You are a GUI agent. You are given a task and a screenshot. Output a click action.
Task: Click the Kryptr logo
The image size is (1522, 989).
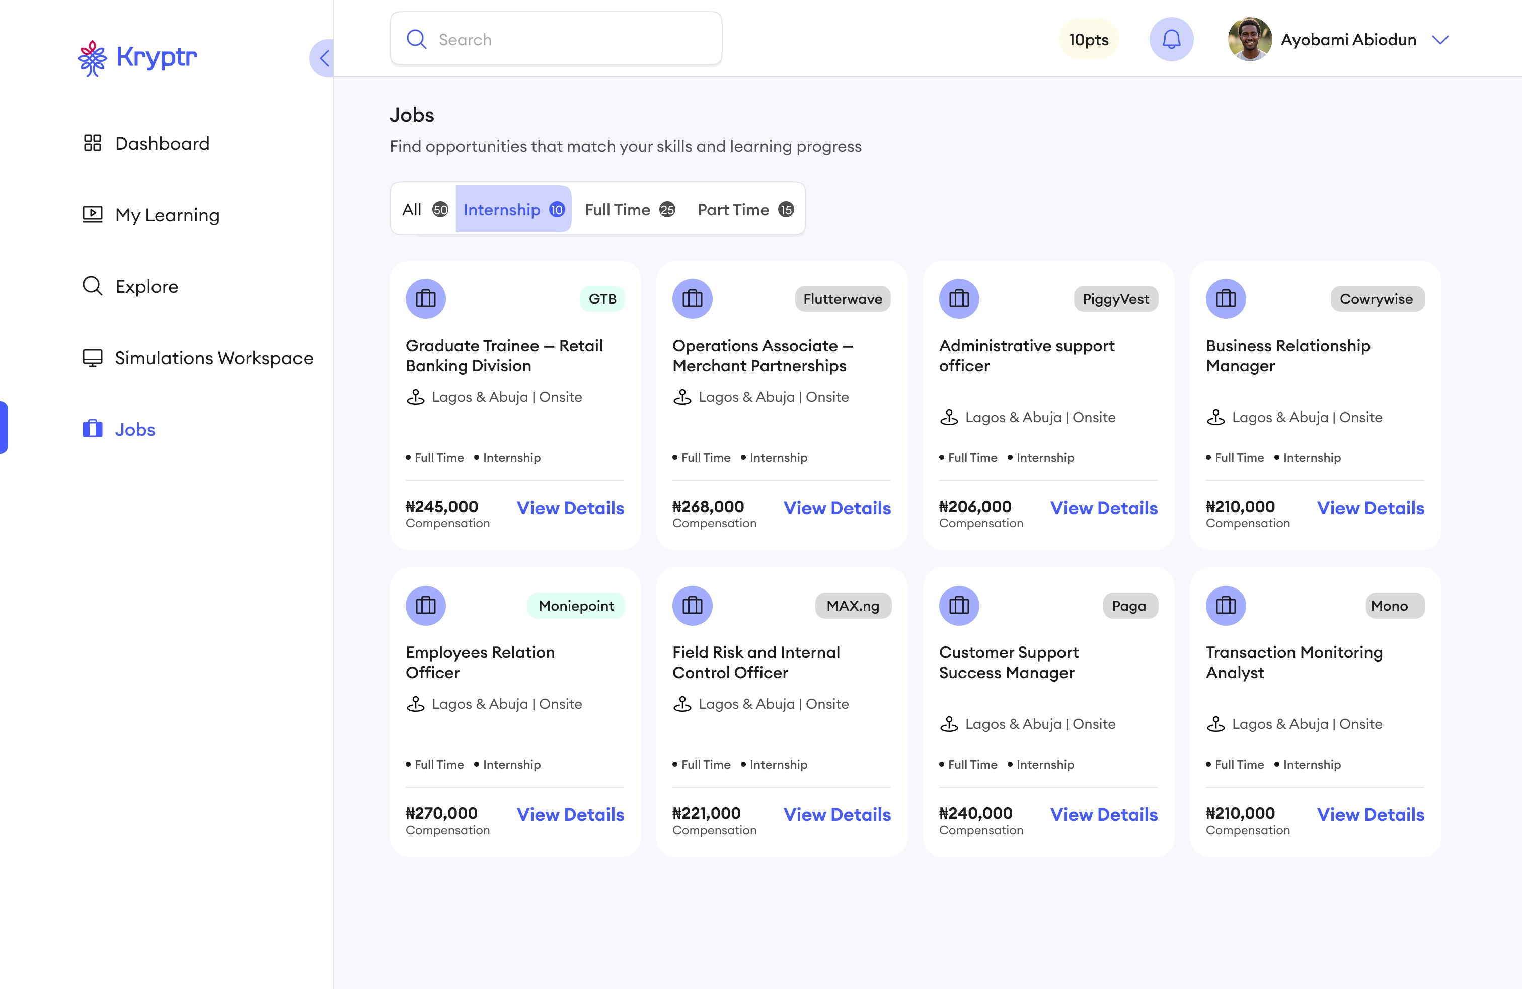click(x=137, y=58)
